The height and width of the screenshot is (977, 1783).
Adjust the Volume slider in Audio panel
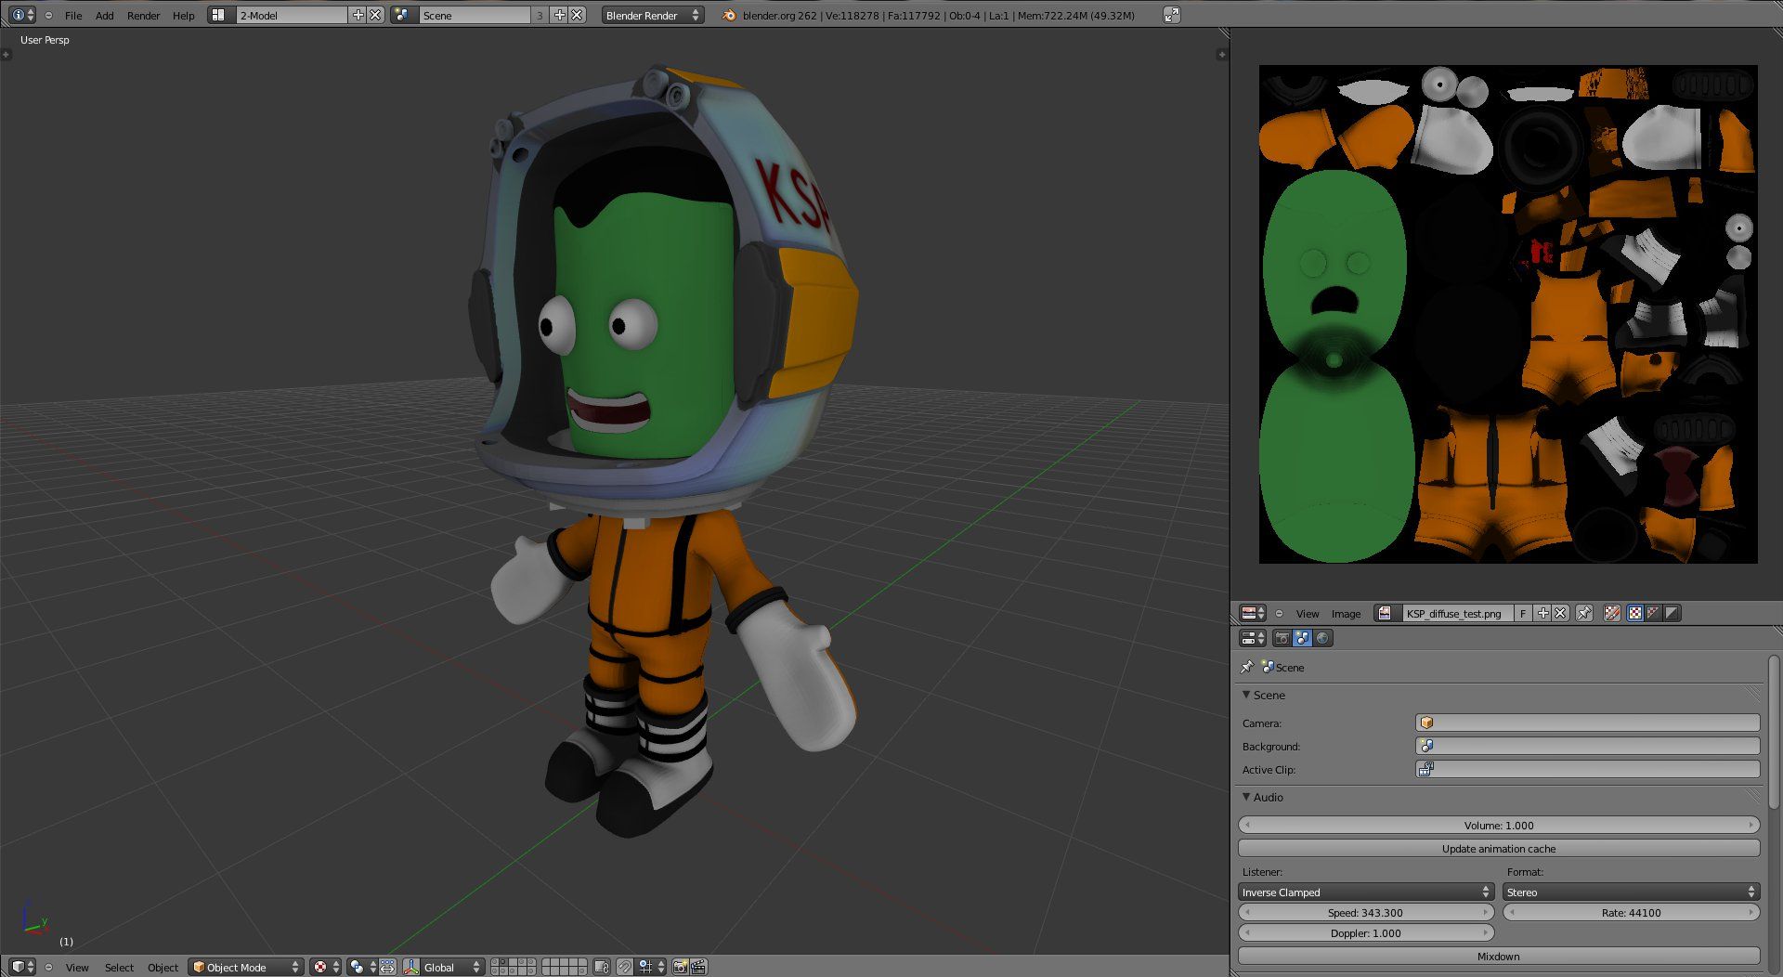[x=1497, y=825]
